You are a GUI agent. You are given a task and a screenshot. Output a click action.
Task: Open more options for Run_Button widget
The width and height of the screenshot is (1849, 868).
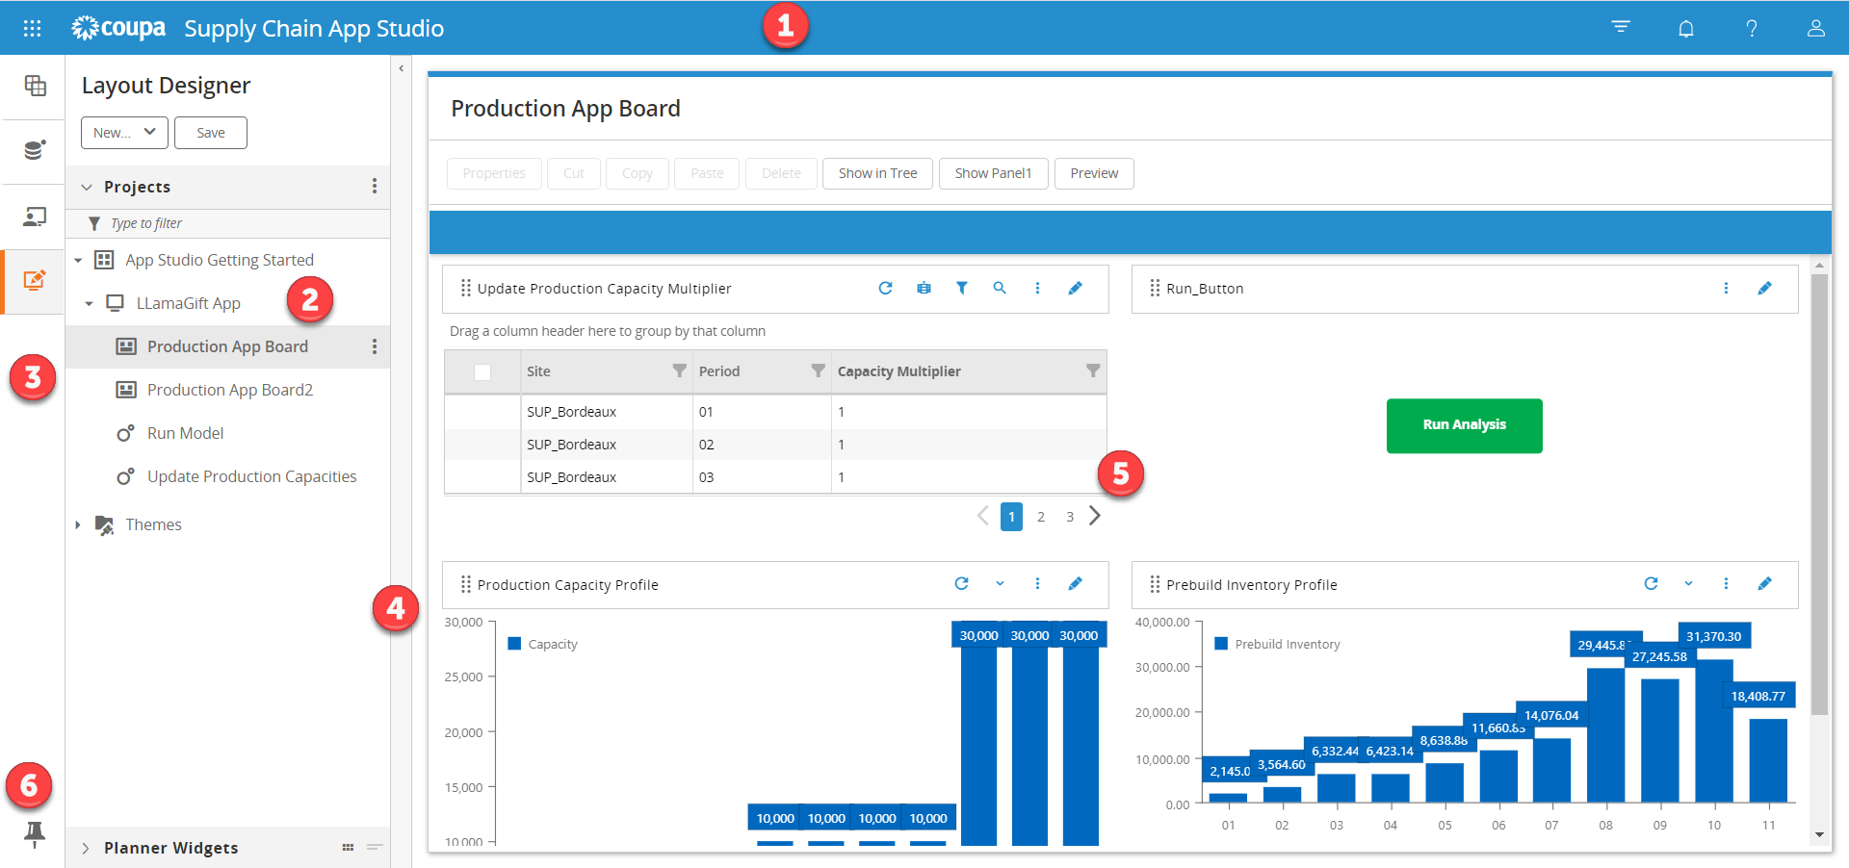[1726, 288]
